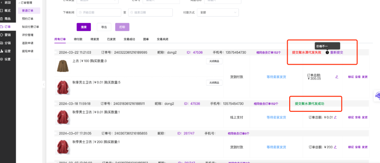Collapse the 订单管理 menu group
Viewport: 380px width, 163px height.
(x=20, y=2)
